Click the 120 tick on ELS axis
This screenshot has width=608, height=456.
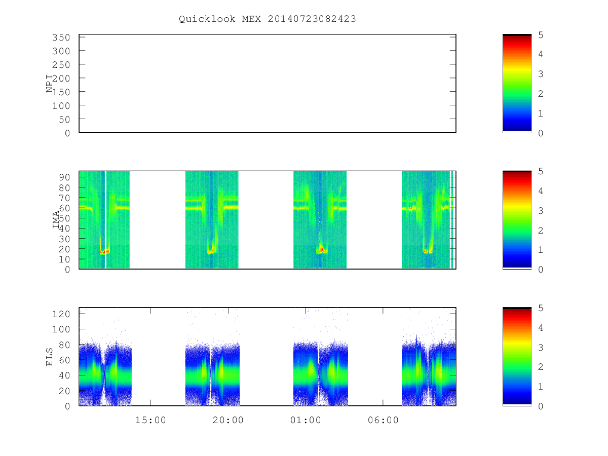coord(61,314)
